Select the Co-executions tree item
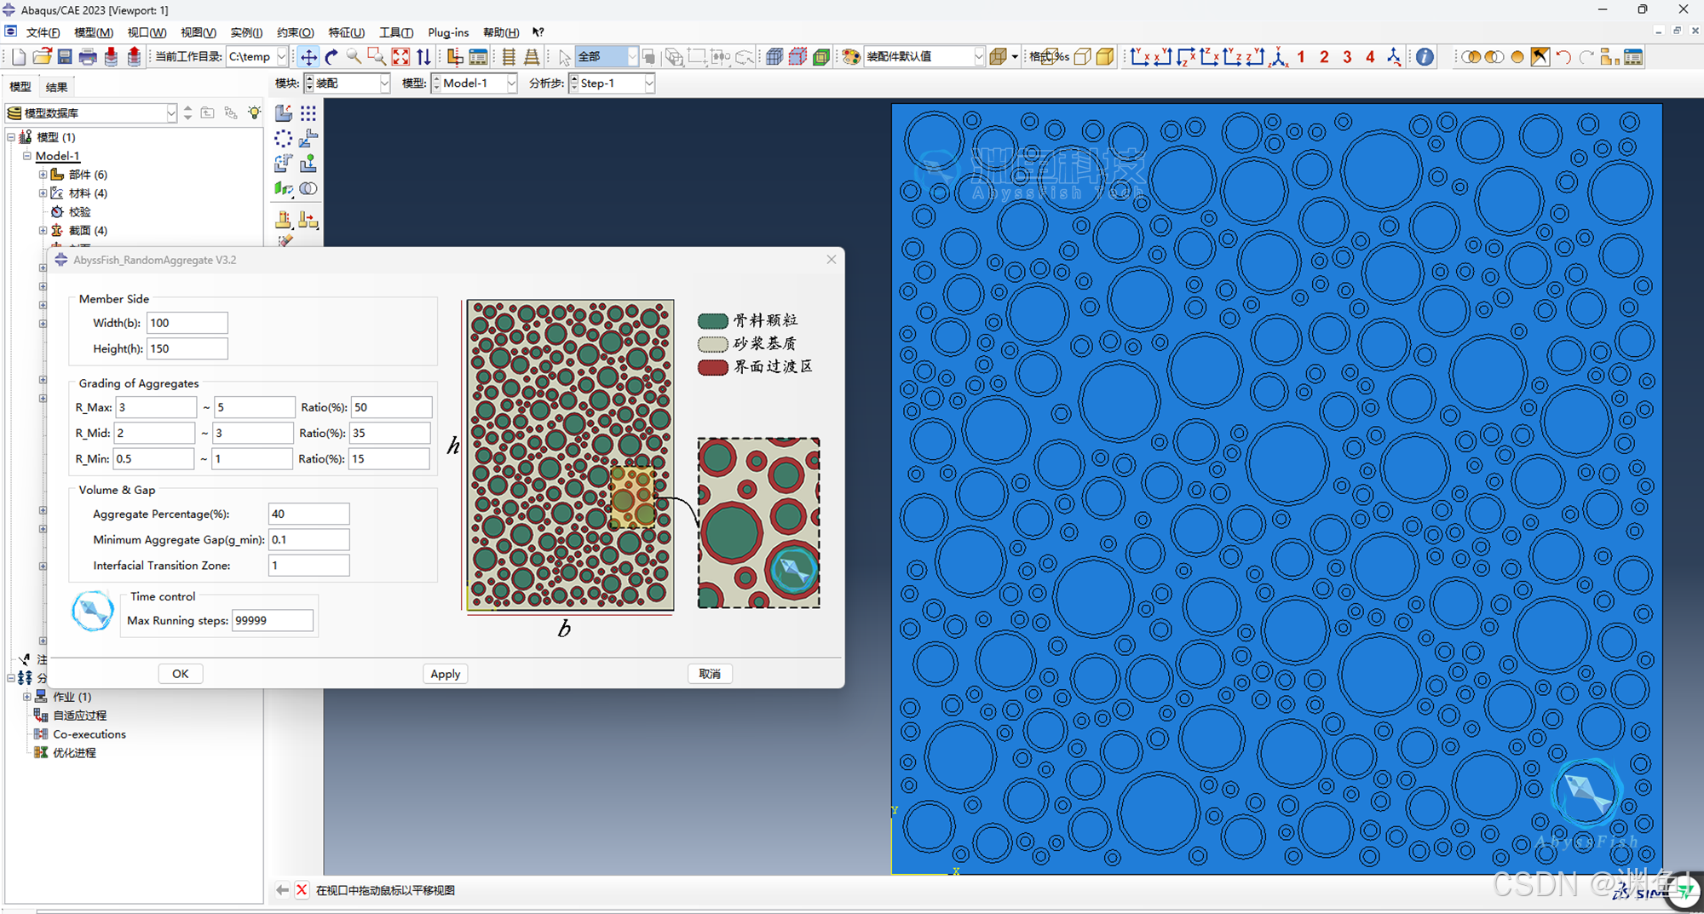Image resolution: width=1704 pixels, height=914 pixels. pos(89,734)
